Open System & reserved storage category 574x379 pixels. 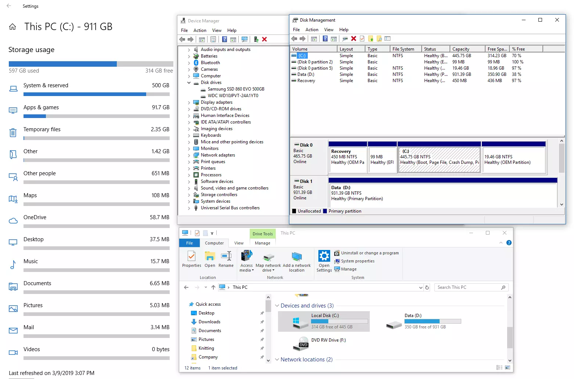point(89,89)
